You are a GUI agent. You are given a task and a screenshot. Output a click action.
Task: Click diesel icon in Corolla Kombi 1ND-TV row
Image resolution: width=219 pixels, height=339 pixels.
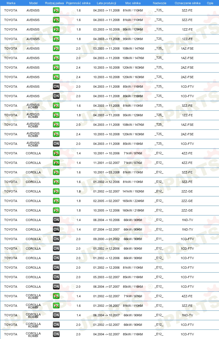click(x=56, y=315)
